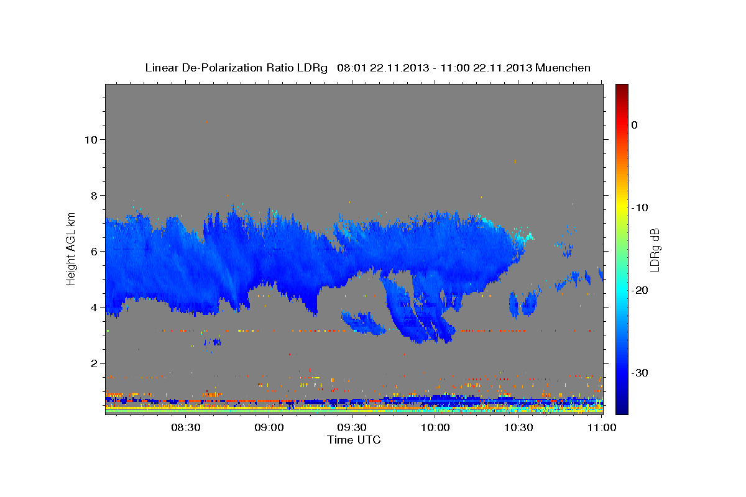
Task: Click the height tick label 6
Action: pyautogui.click(x=93, y=251)
